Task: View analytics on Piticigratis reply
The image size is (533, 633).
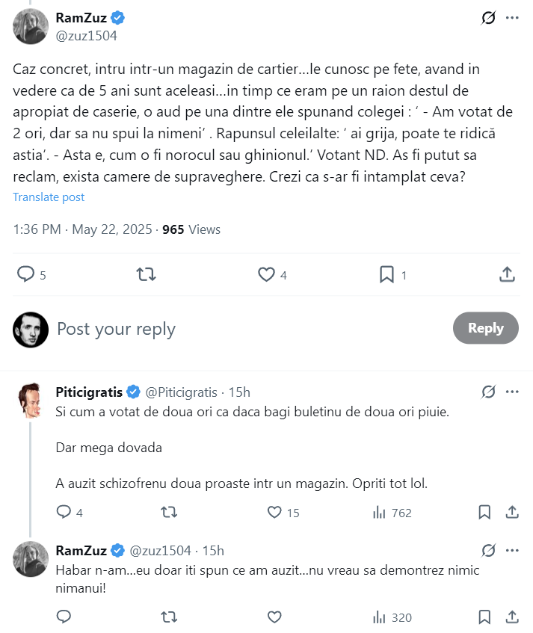Action: pos(380,513)
